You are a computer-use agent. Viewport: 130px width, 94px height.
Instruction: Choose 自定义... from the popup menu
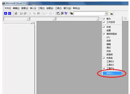tap(112, 73)
